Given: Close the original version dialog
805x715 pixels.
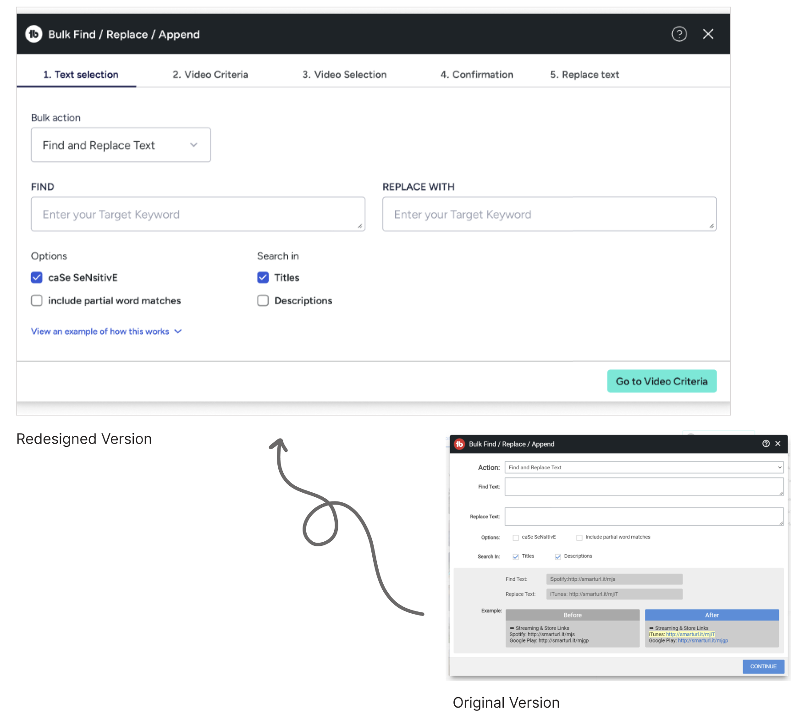Looking at the screenshot, I should pyautogui.click(x=778, y=443).
